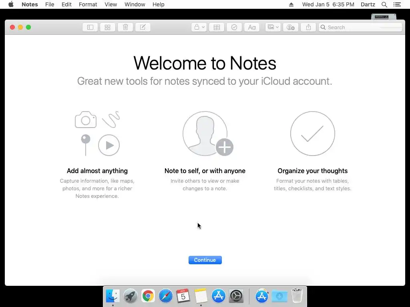
Task: Open the media photos dropdown
Action: [x=273, y=27]
